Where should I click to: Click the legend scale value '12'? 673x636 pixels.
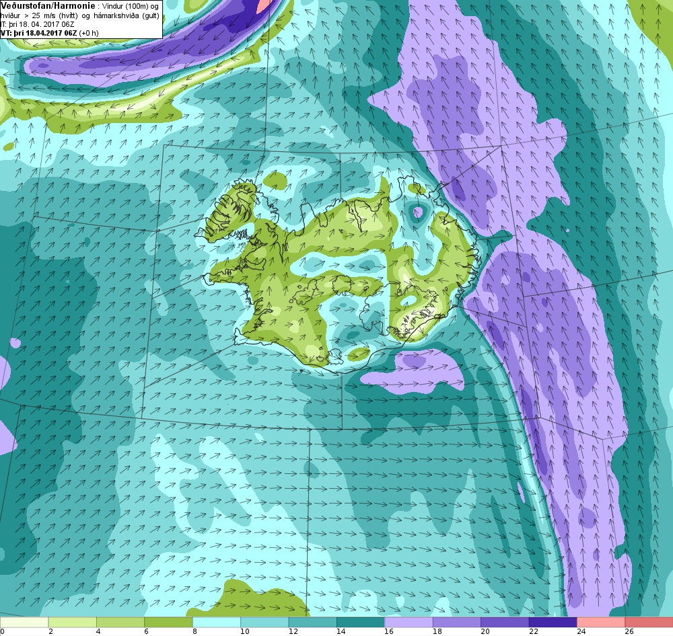pyautogui.click(x=293, y=631)
